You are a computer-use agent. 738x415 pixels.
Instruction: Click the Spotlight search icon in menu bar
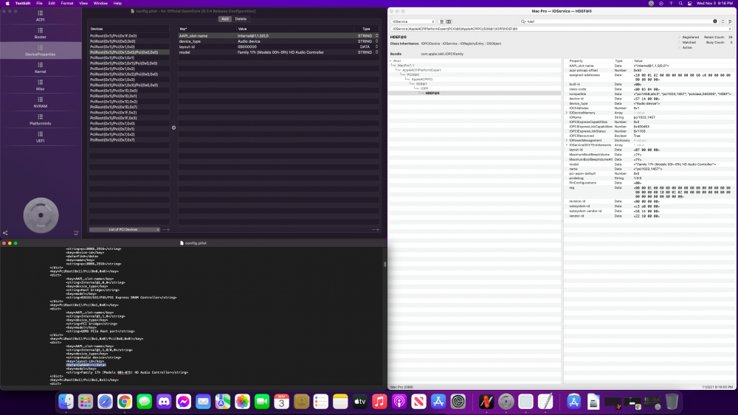coord(680,3)
